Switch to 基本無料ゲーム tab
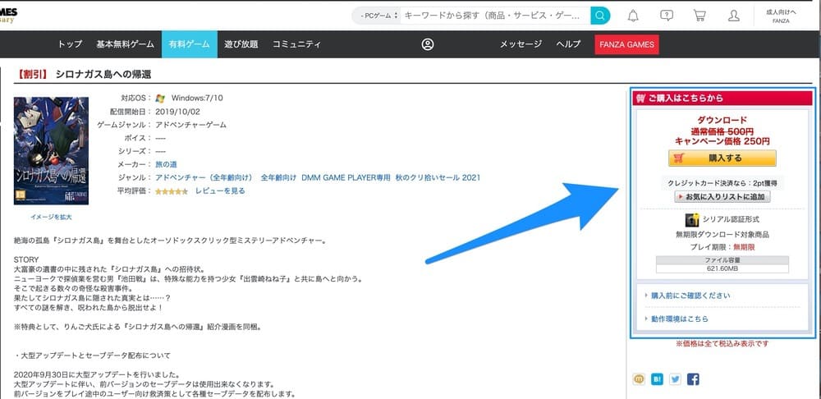This screenshot has width=821, height=399. point(126,44)
